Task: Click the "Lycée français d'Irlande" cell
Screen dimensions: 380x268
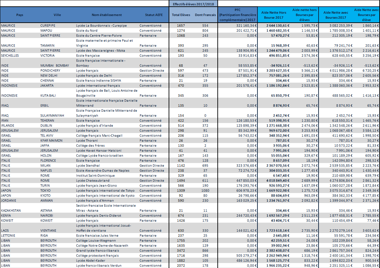Action: [x=95, y=126]
